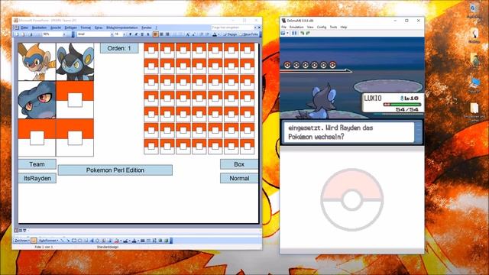Click the fill color bucket icon

click(117, 241)
